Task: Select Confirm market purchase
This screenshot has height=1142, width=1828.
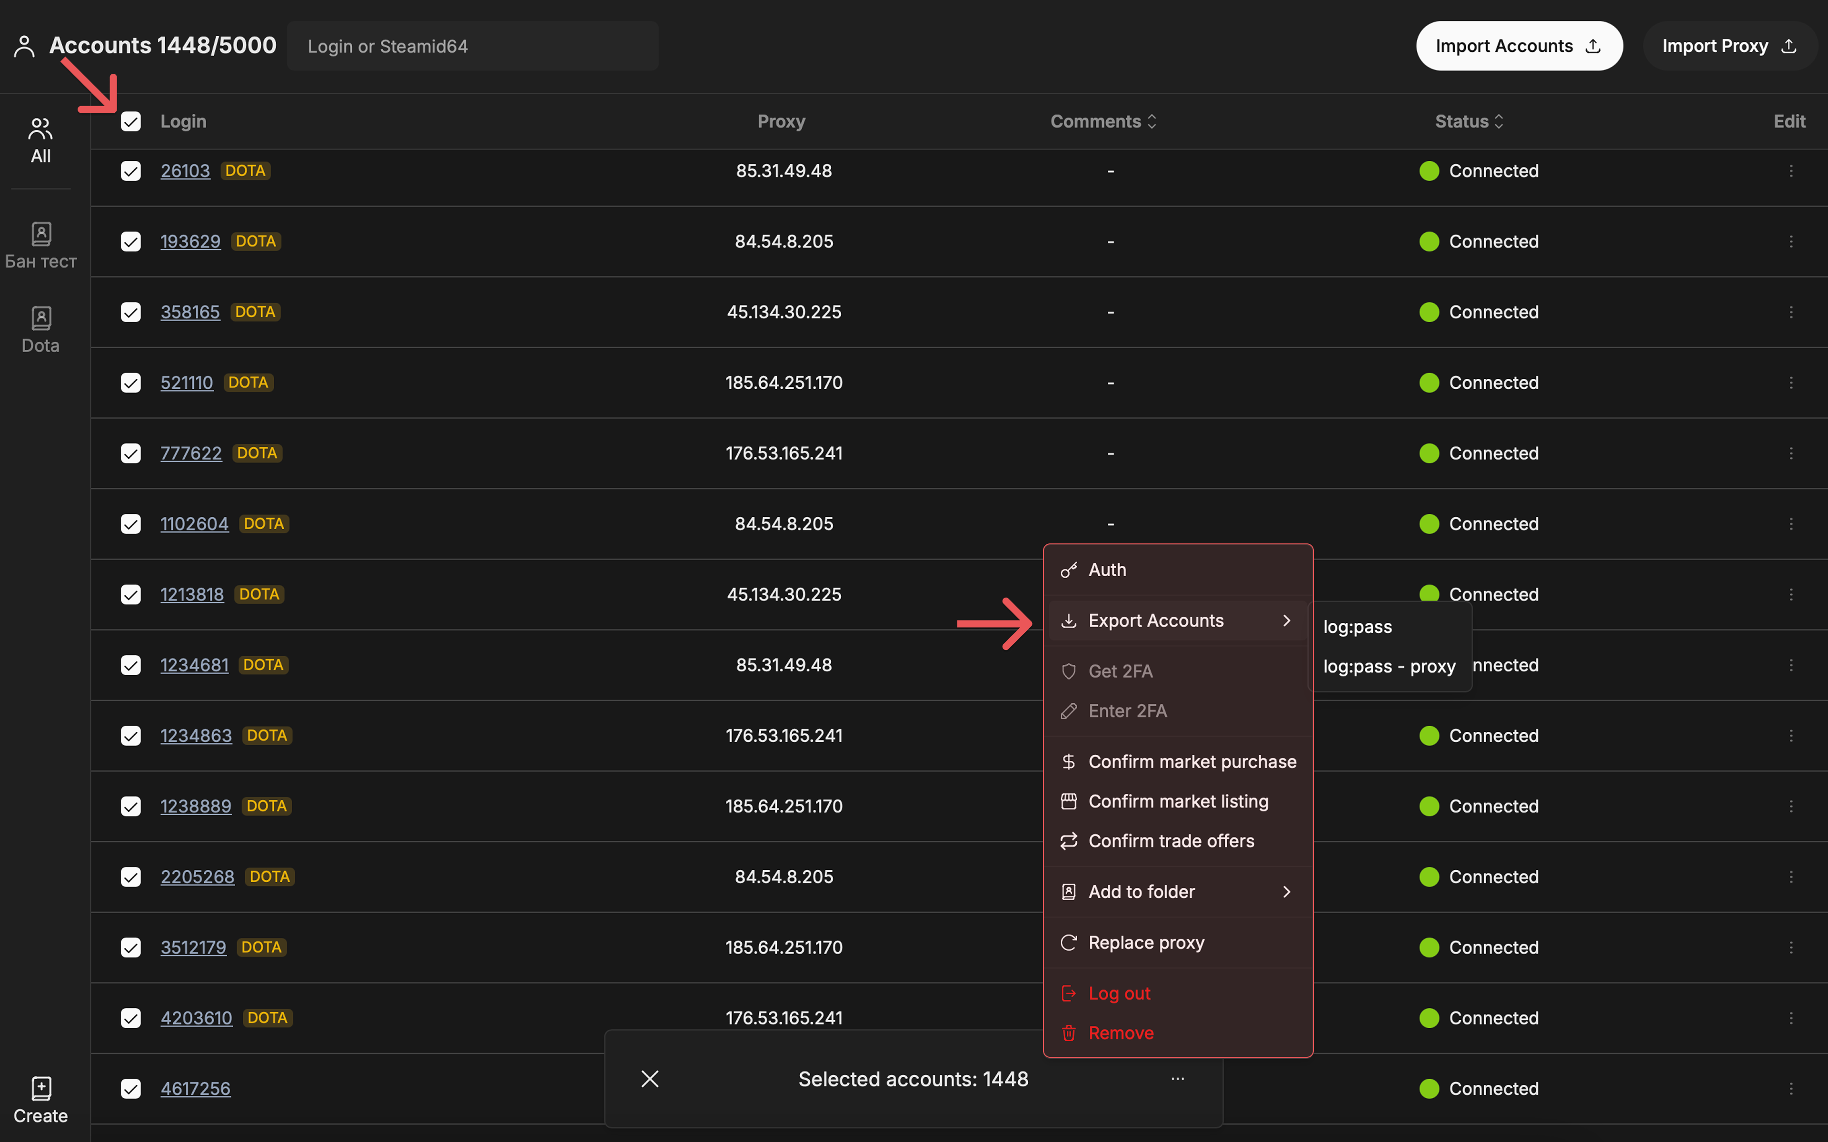Action: point(1177,761)
